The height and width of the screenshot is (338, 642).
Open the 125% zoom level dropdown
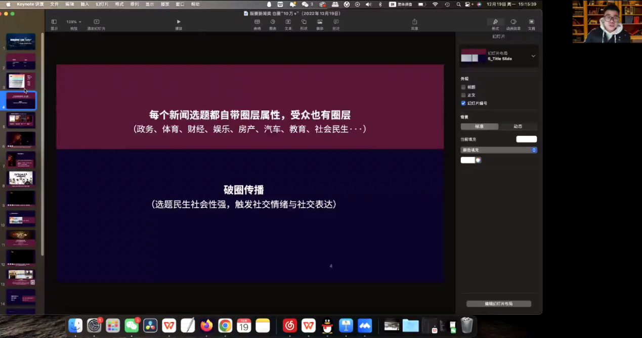click(74, 22)
